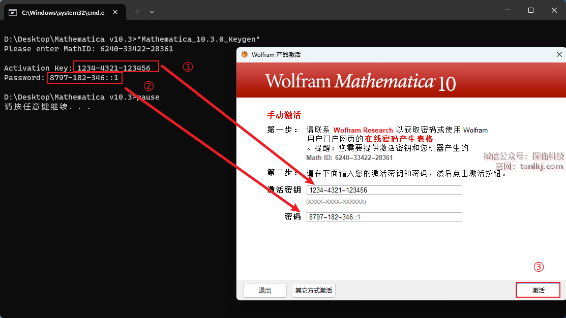Choose 其它方式激活 button

[x=313, y=290]
